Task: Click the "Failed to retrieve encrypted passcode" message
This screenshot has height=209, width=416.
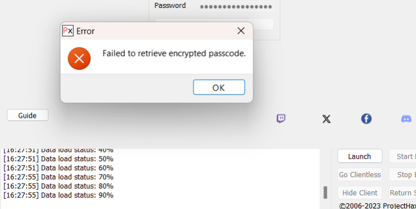Action: pyautogui.click(x=174, y=54)
